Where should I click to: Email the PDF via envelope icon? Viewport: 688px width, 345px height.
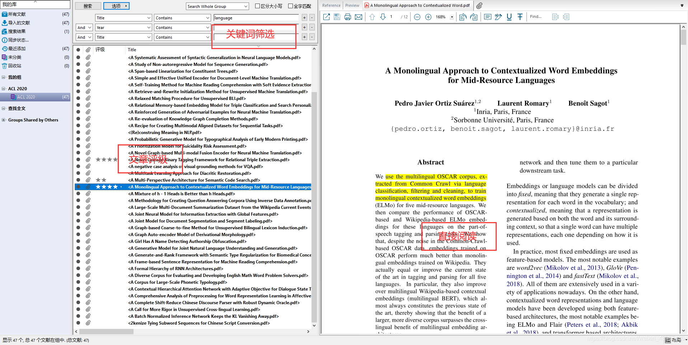(x=359, y=17)
